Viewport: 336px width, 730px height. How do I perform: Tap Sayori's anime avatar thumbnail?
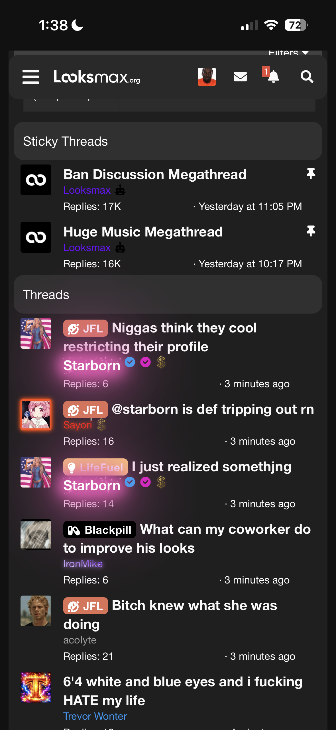pos(36,415)
